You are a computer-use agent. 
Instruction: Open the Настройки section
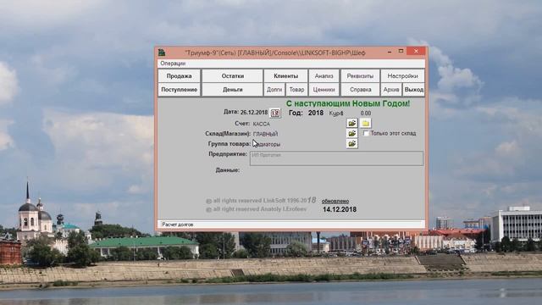[x=402, y=76]
